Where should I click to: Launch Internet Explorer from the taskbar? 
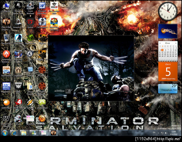click(x=14, y=133)
